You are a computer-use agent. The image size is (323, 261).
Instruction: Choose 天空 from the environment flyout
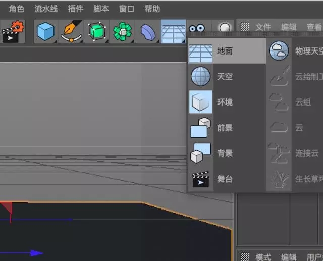227,76
